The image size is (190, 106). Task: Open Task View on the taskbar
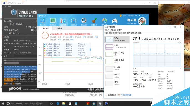(x=51, y=104)
